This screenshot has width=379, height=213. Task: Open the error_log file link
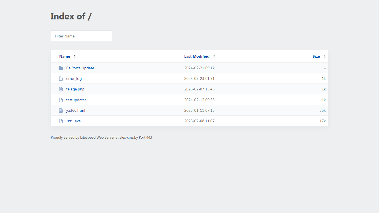pos(74,78)
